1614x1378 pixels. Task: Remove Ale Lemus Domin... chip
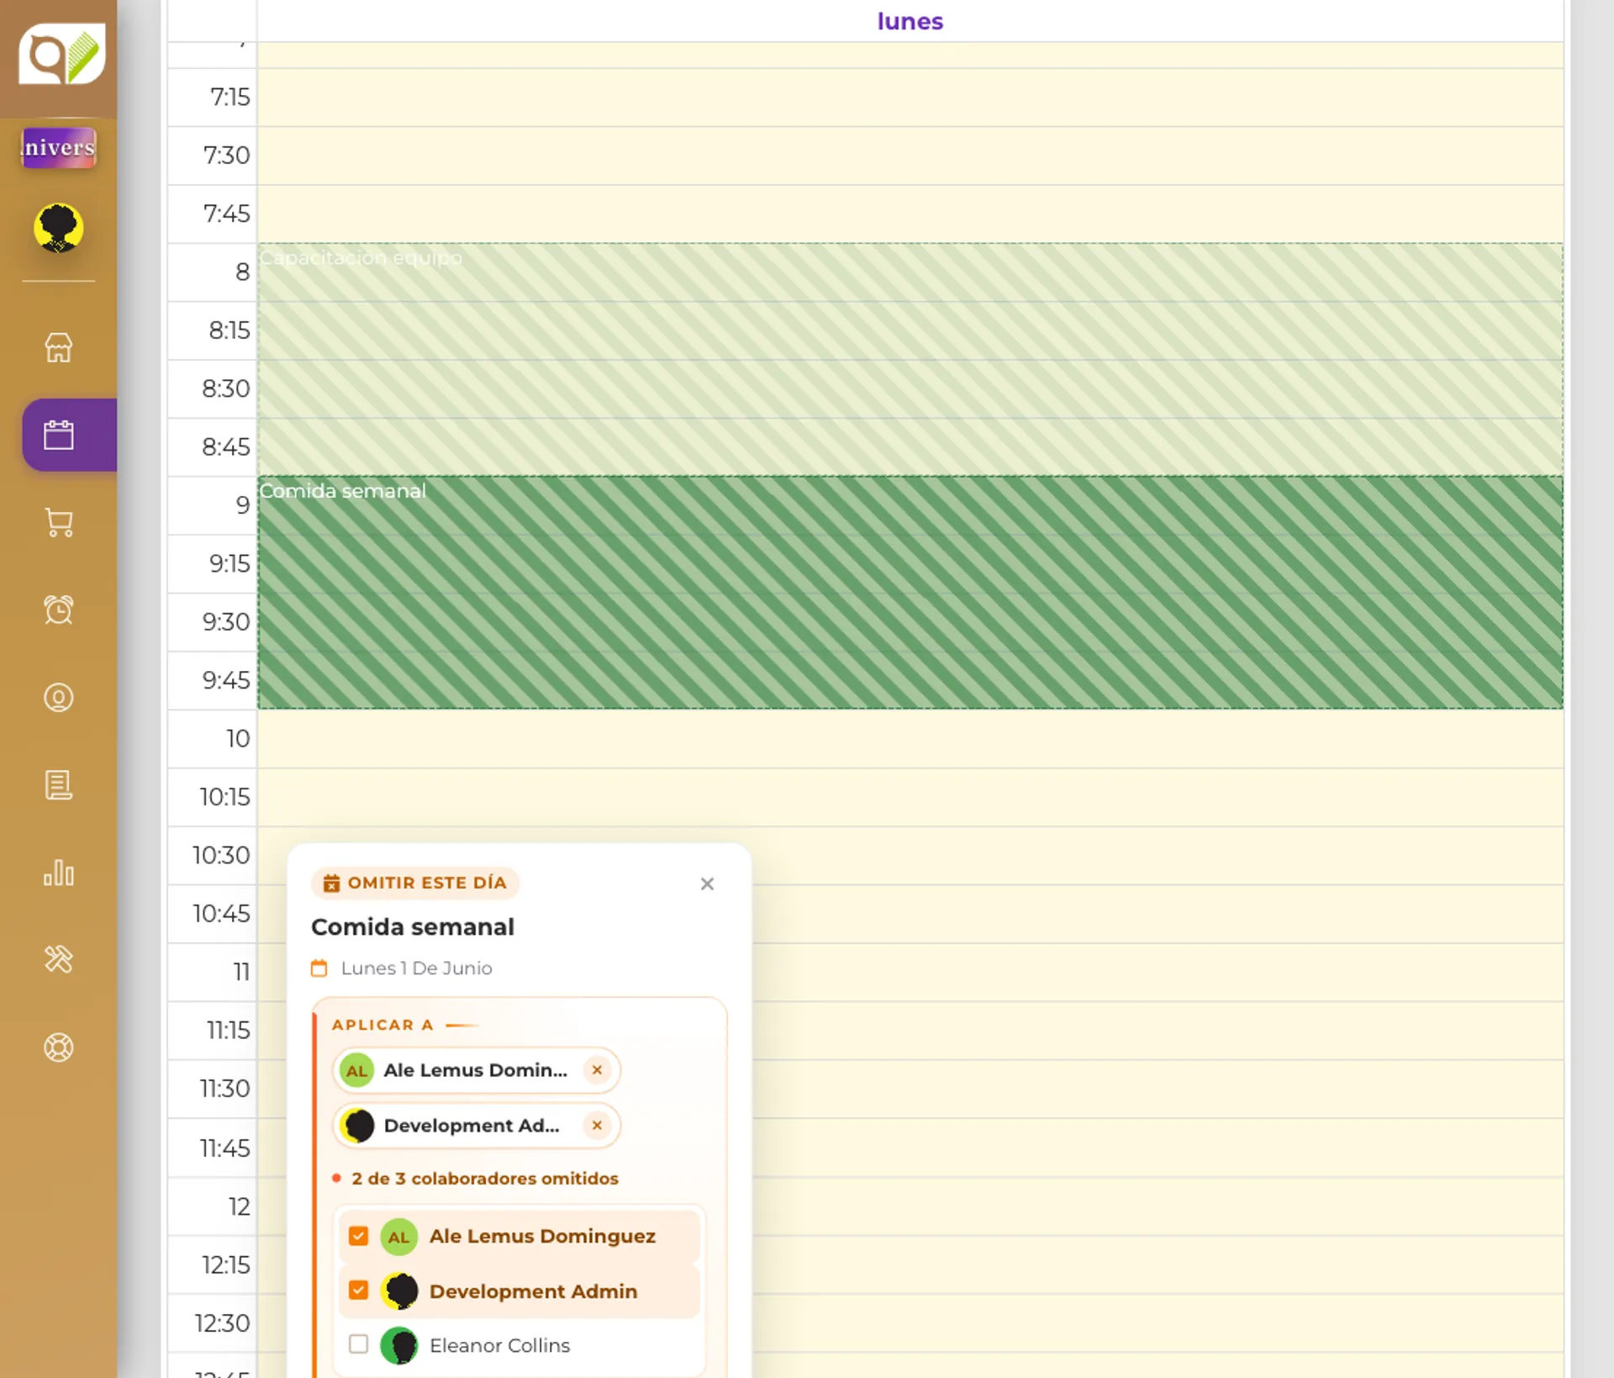(x=597, y=1070)
